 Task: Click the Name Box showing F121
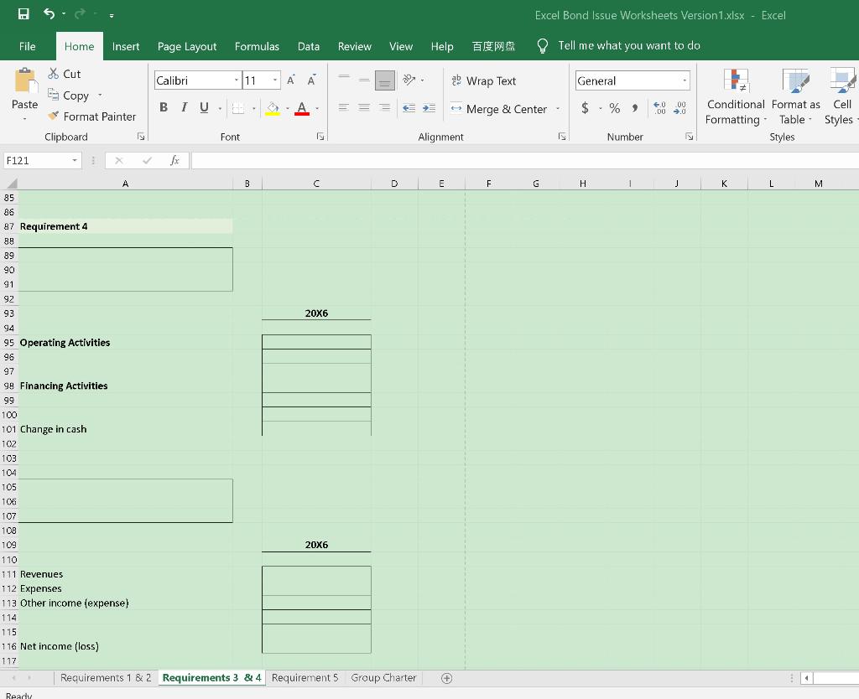(x=38, y=160)
